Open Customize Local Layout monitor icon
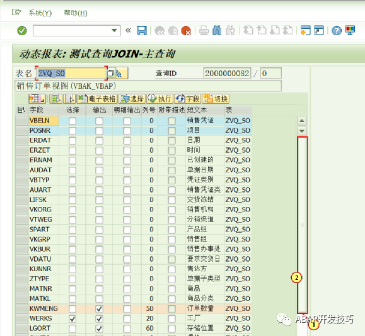Screen dimensions: 365x336 [350, 30]
